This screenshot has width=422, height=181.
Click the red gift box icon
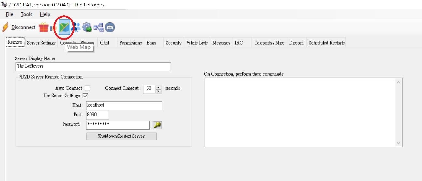click(x=43, y=28)
